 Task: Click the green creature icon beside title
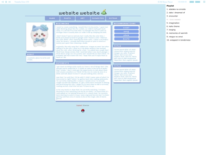tap(104, 12)
